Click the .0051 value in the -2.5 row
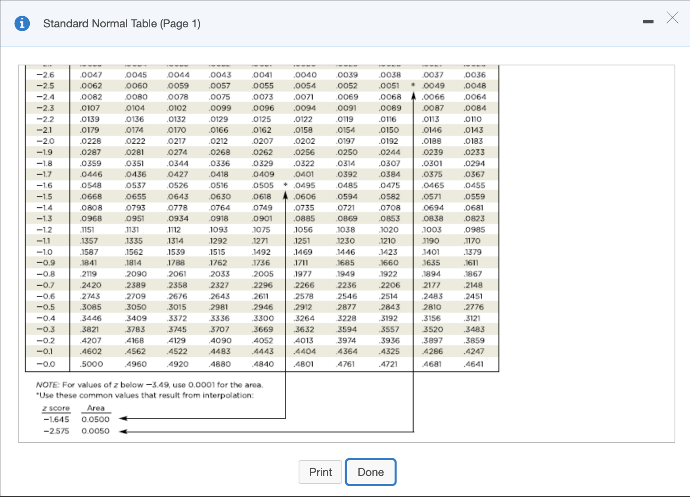Screen dimensions: 690x497 (389, 86)
